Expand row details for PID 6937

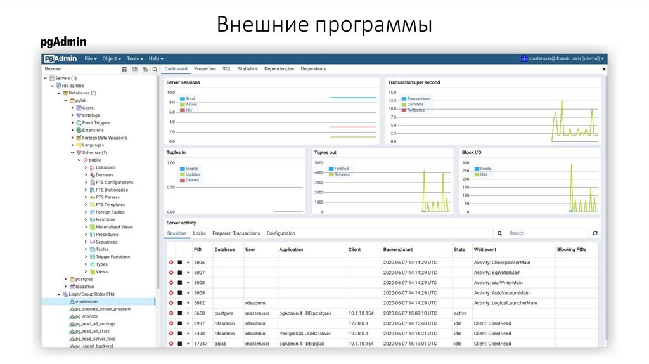point(188,323)
